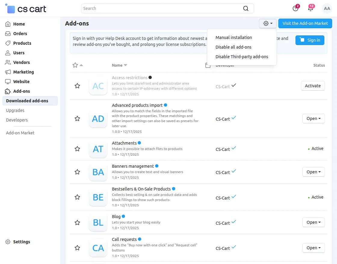Expand the Open dropdown for Advanced products import
This screenshot has width=337, height=264.
click(x=314, y=118)
